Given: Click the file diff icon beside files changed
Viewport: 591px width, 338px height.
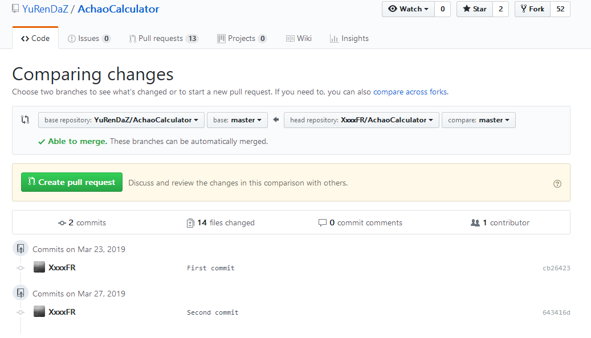Looking at the screenshot, I should point(190,223).
